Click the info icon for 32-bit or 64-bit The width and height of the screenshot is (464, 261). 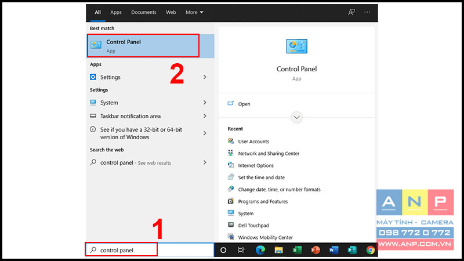coord(93,129)
